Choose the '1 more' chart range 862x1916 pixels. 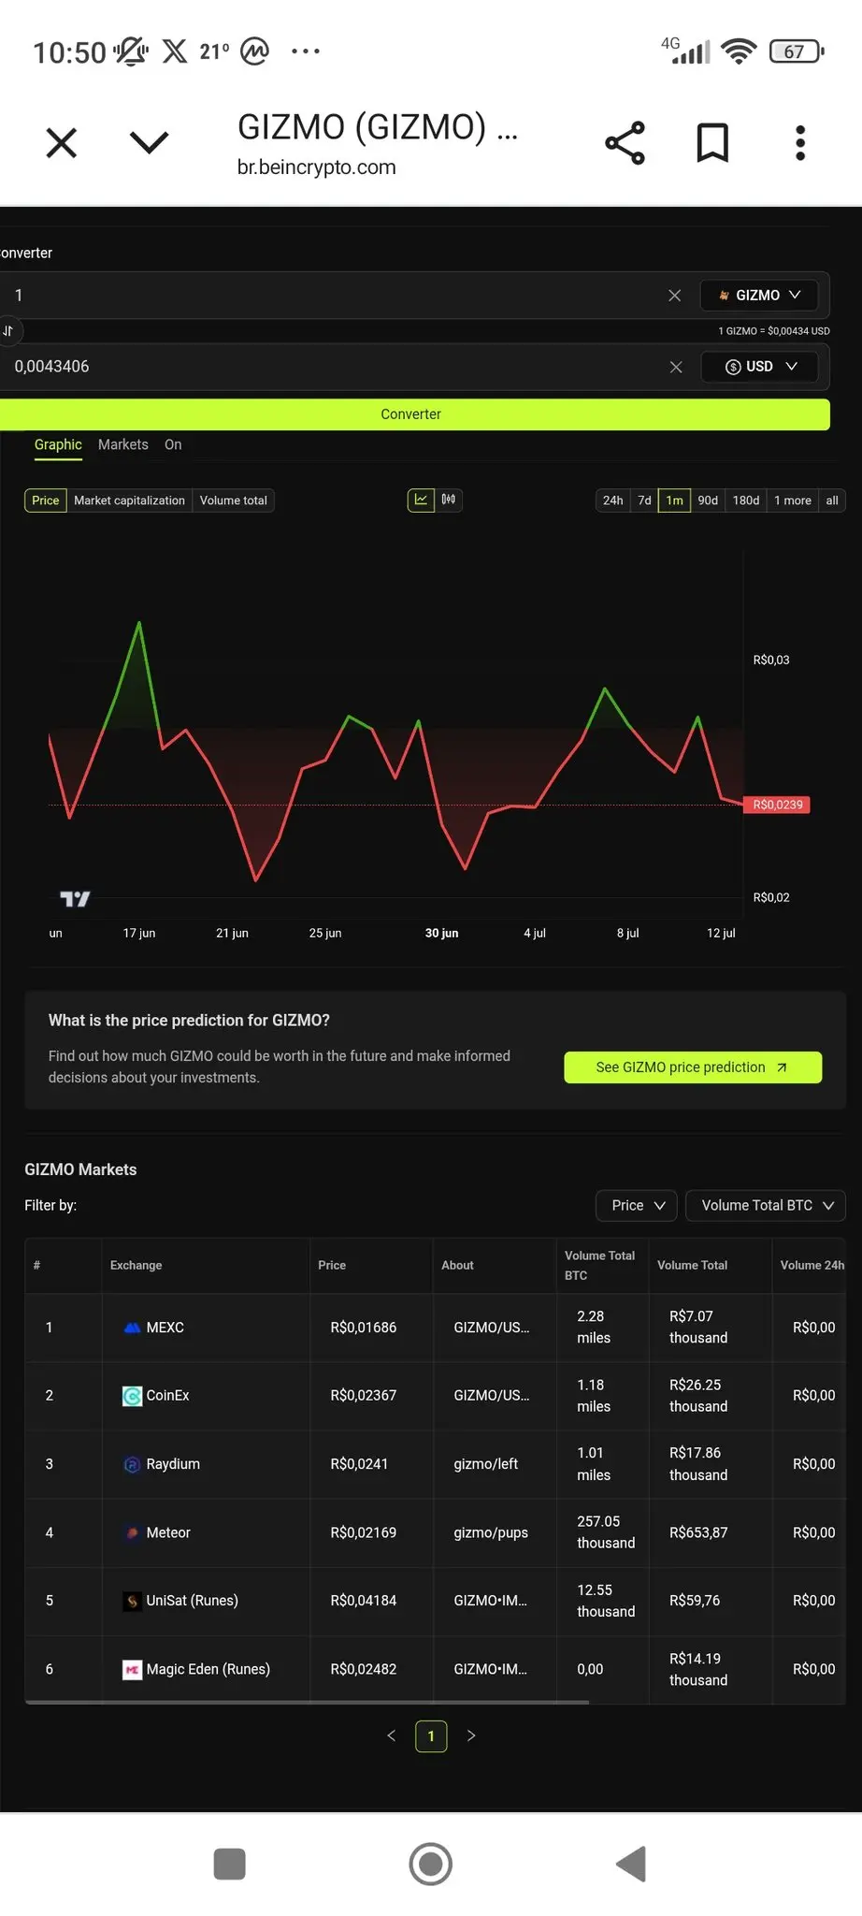pos(793,501)
